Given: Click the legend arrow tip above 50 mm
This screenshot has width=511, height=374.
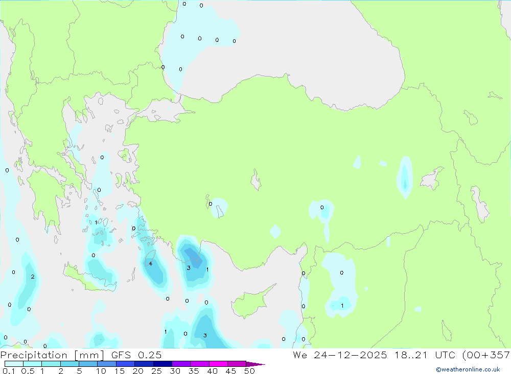Looking at the screenshot, I should click(255, 364).
